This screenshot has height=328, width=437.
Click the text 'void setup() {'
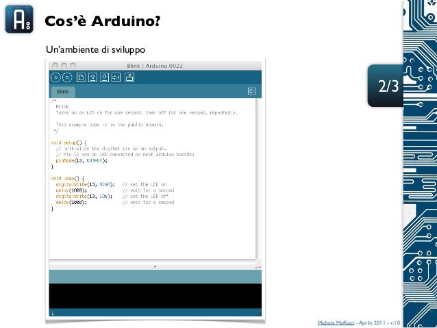69,142
